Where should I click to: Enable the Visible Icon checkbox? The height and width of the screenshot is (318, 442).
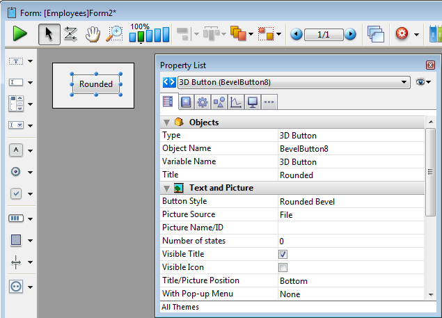tap(283, 268)
